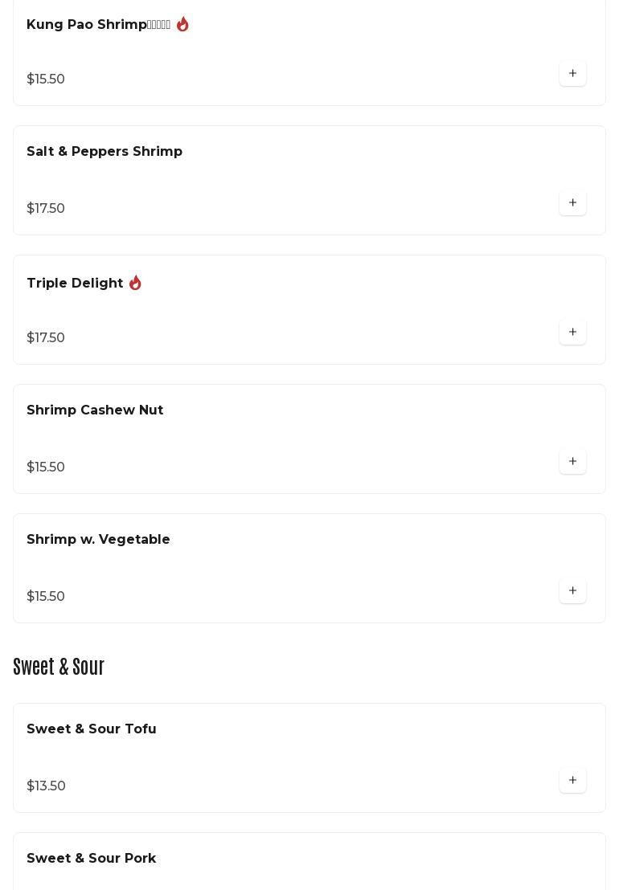
Task: View Shrimp Cashew Nut item details
Action: tap(95, 410)
